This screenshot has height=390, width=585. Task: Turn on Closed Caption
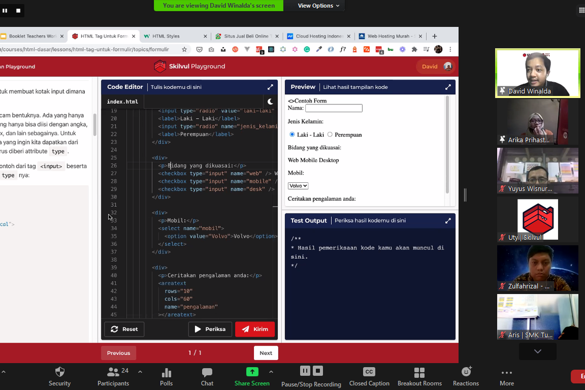369,372
